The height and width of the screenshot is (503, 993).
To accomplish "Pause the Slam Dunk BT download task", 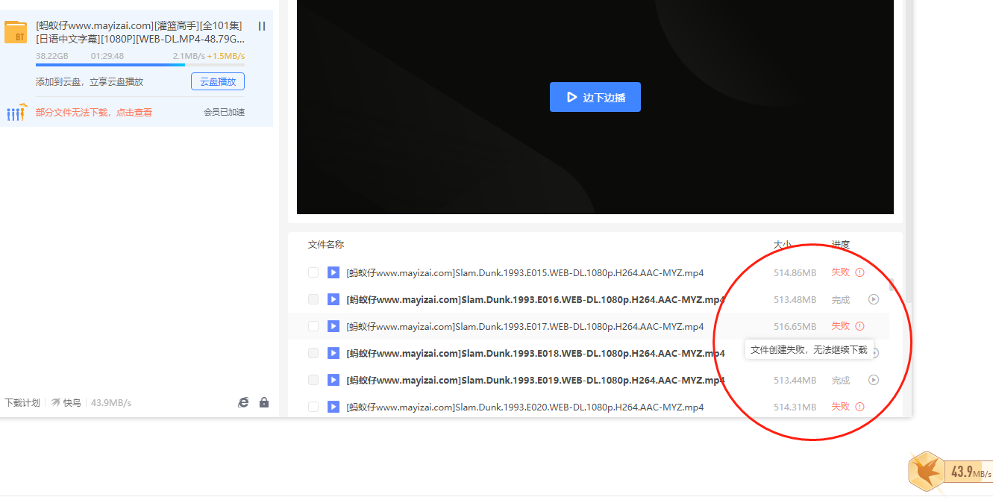I will 262,26.
